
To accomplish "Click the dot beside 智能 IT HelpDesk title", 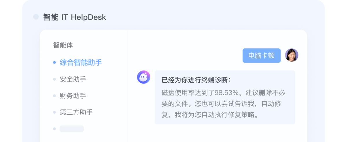I will (36, 17).
